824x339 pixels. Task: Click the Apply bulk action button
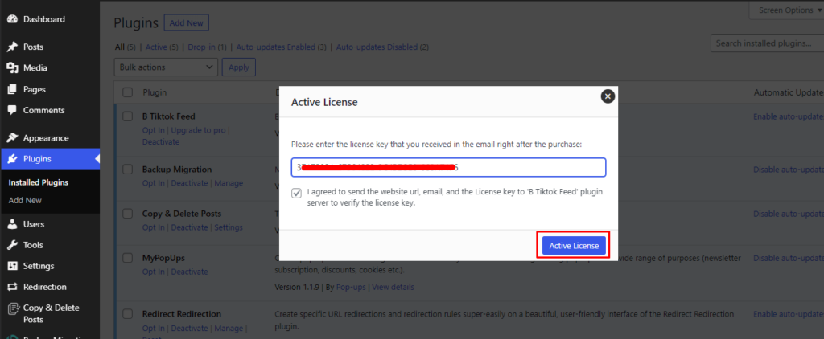(x=238, y=67)
